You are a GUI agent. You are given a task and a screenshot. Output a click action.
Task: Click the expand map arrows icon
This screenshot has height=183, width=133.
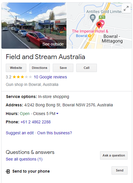tap(126, 8)
